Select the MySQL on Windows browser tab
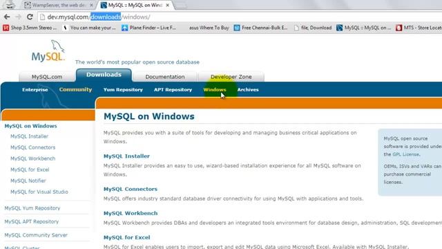Viewport: 442px width, 249px height. [135, 5]
